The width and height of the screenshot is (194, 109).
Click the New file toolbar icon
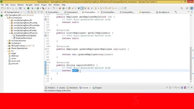tap(2, 8)
